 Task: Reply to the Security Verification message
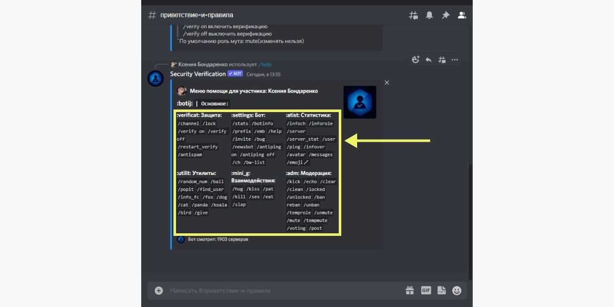(428, 60)
